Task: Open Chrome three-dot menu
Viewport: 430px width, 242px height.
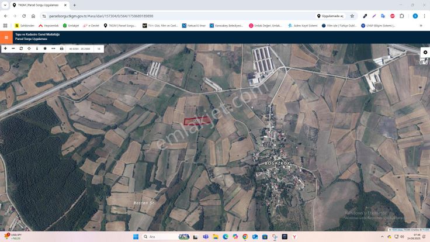Action: [424, 16]
